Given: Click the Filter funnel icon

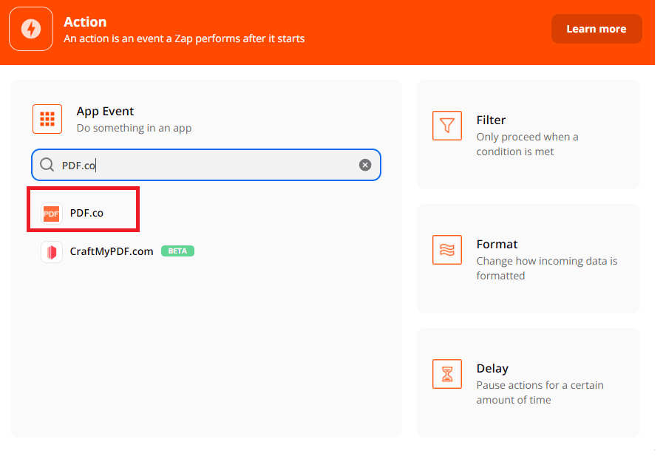Looking at the screenshot, I should pyautogui.click(x=446, y=126).
